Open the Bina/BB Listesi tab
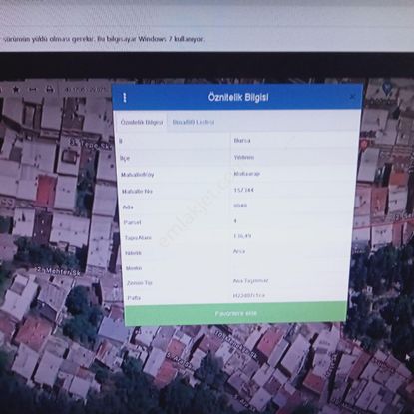 [194, 122]
